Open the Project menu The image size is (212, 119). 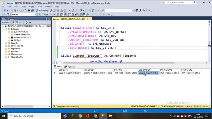click(31, 7)
